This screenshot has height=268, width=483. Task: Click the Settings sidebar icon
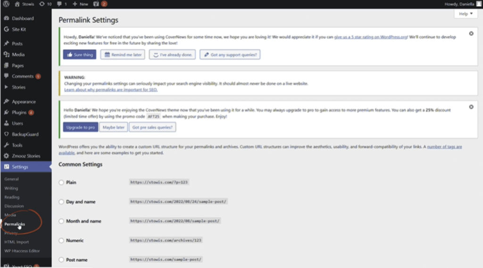pos(7,167)
